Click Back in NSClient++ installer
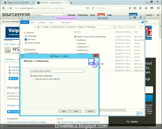 click(64, 111)
